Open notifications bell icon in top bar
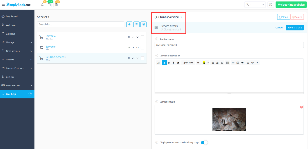This screenshot has width=308, height=149. (x=42, y=5)
